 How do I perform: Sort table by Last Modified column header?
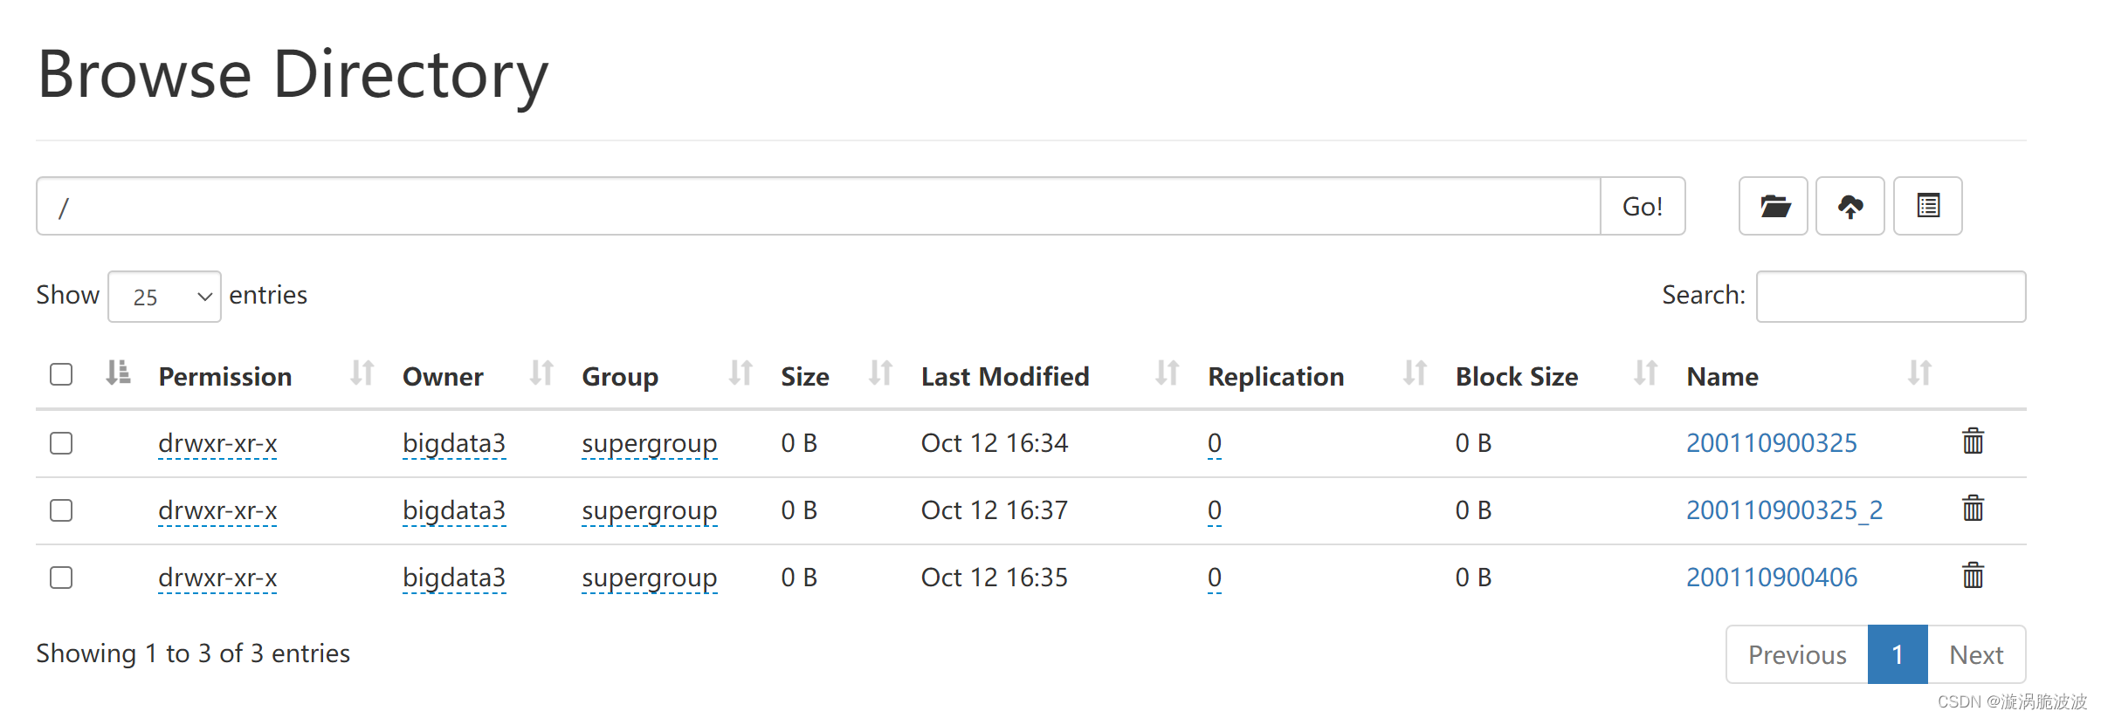1005,377
